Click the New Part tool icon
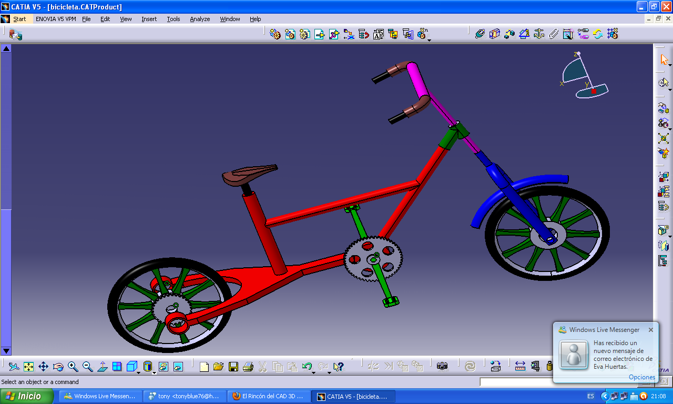673x404 pixels. tap(304, 34)
